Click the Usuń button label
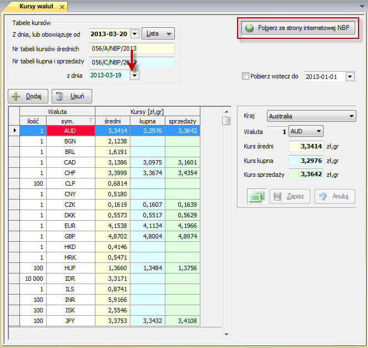The width and height of the screenshot is (368, 348). tap(77, 96)
